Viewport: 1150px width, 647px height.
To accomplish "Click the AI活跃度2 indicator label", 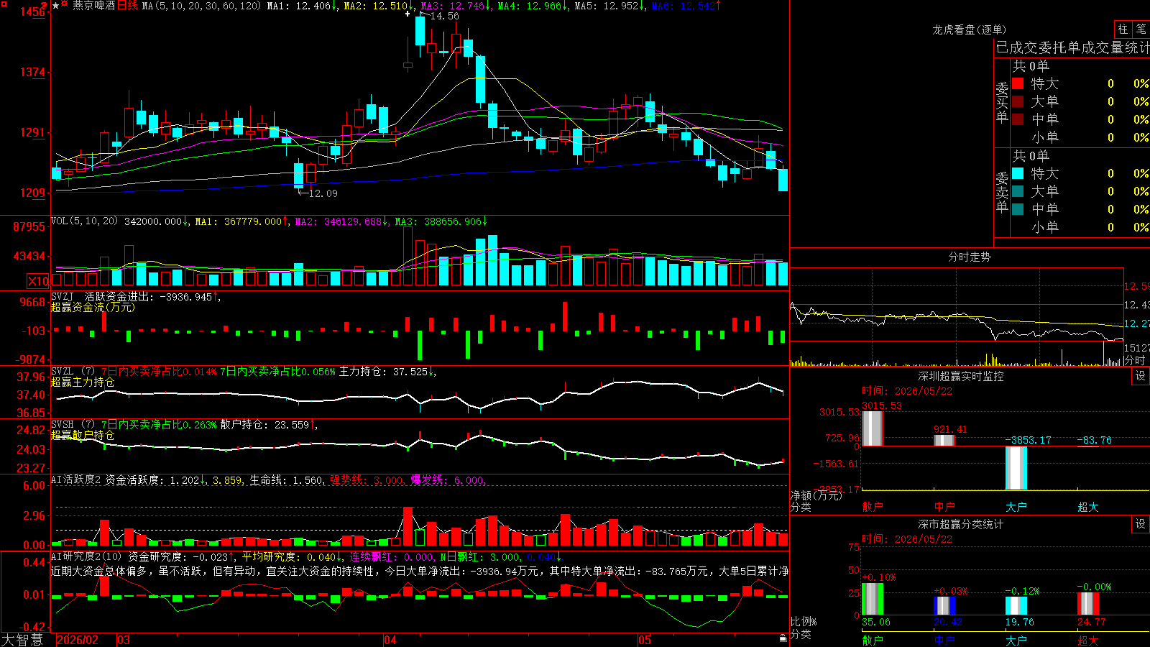I will coord(76,479).
